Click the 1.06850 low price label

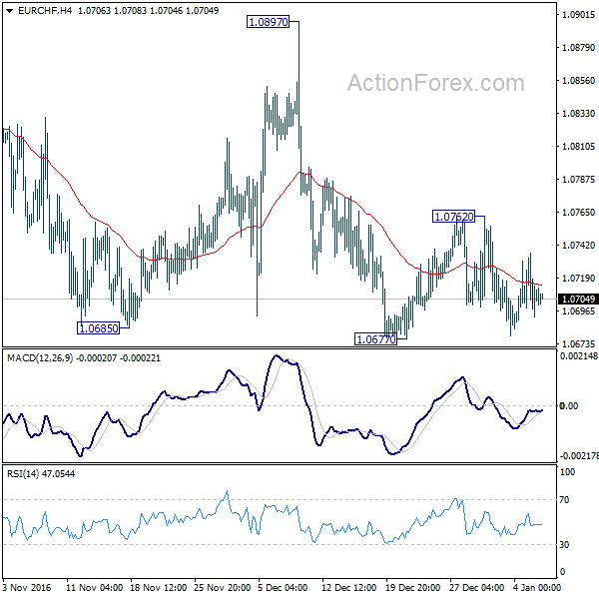[99, 328]
